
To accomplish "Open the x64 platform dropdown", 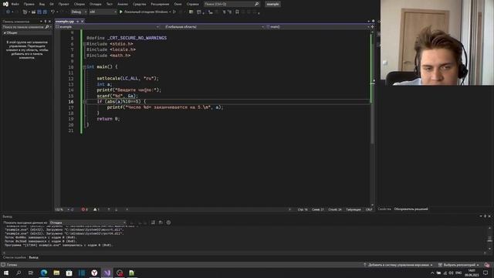I will pyautogui.click(x=103, y=12).
